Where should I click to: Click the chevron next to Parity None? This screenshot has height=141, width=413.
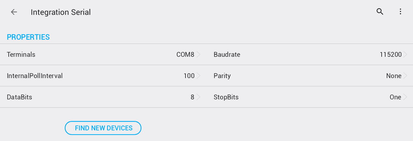point(405,76)
